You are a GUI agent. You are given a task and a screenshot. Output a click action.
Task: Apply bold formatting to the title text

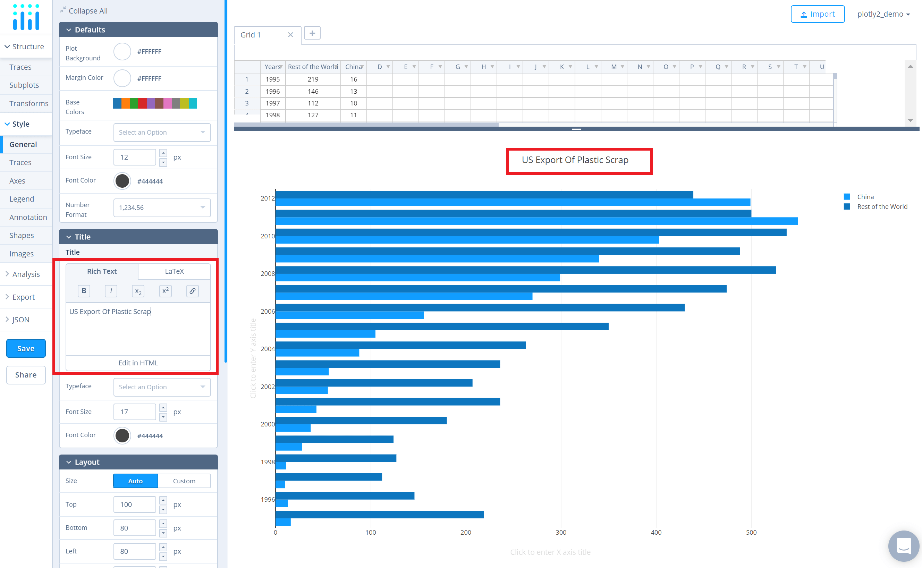pos(84,291)
